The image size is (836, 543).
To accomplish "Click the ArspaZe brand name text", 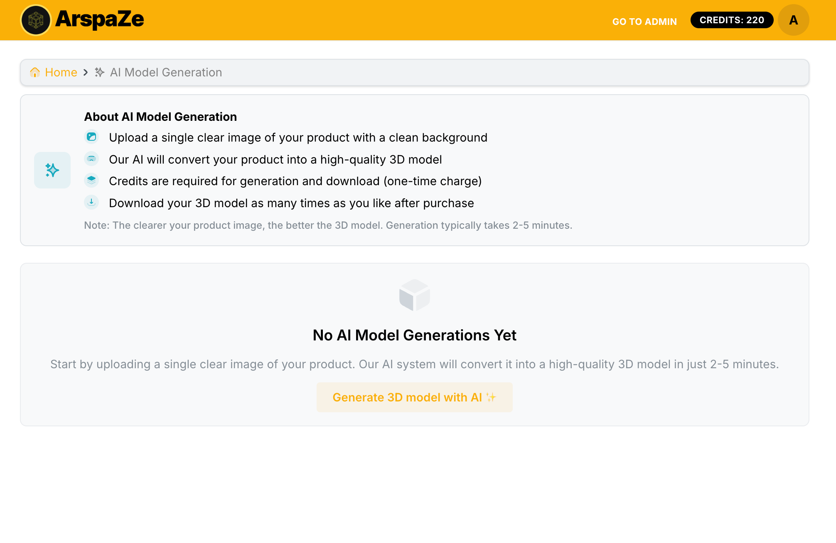I will tap(100, 19).
